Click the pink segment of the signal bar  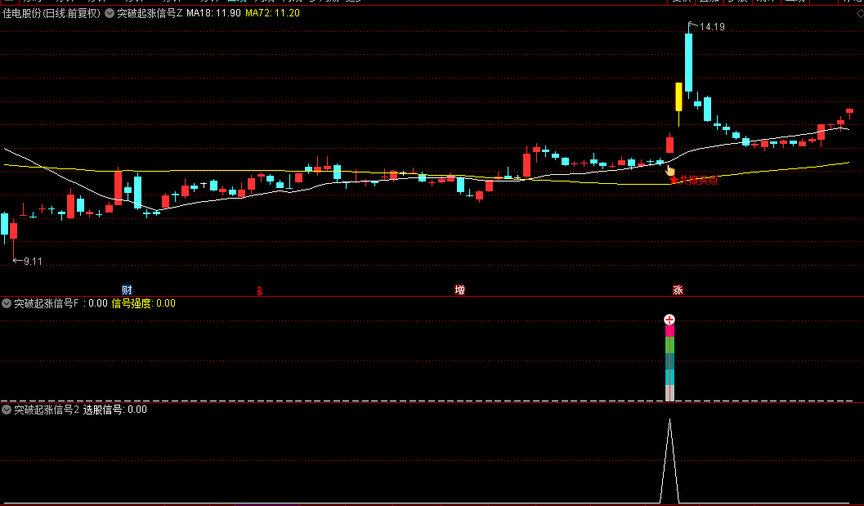click(669, 331)
